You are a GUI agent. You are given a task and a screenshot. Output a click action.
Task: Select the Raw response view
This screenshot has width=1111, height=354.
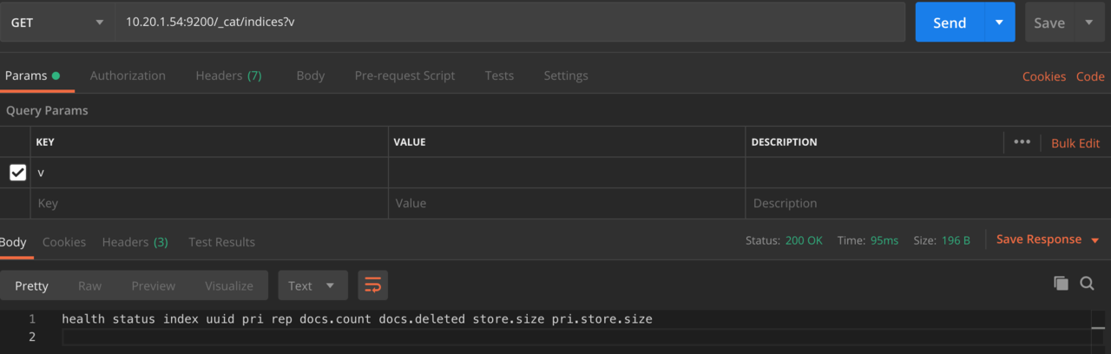click(x=89, y=285)
